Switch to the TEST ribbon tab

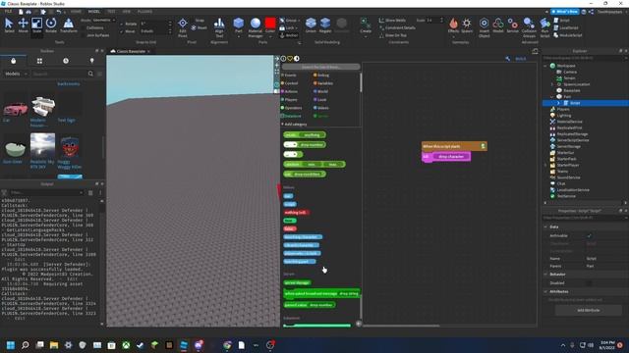[x=111, y=12]
